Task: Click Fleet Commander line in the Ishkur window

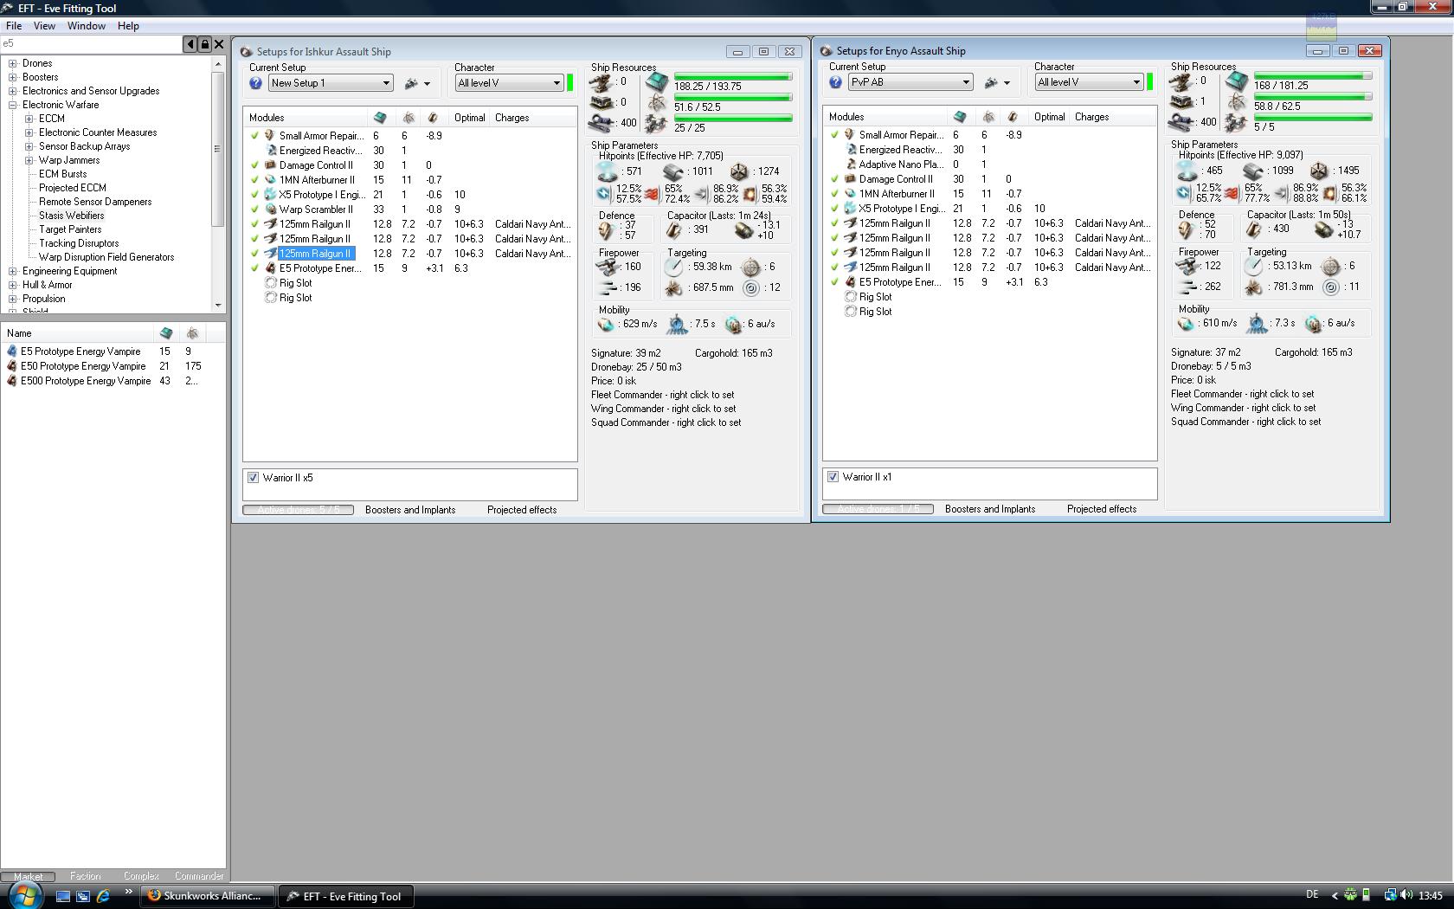Action: (x=662, y=395)
